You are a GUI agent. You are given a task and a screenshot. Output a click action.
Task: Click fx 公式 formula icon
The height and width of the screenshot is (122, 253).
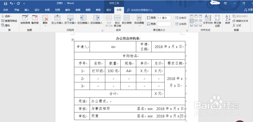click(237, 26)
